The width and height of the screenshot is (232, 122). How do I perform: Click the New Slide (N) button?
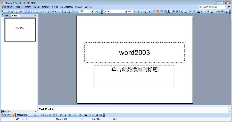click(x=221, y=12)
